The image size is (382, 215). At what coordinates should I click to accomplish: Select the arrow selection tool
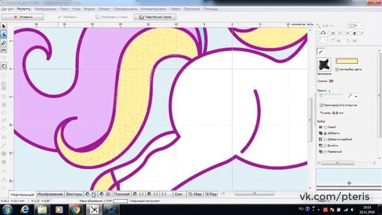pyautogui.click(x=4, y=26)
